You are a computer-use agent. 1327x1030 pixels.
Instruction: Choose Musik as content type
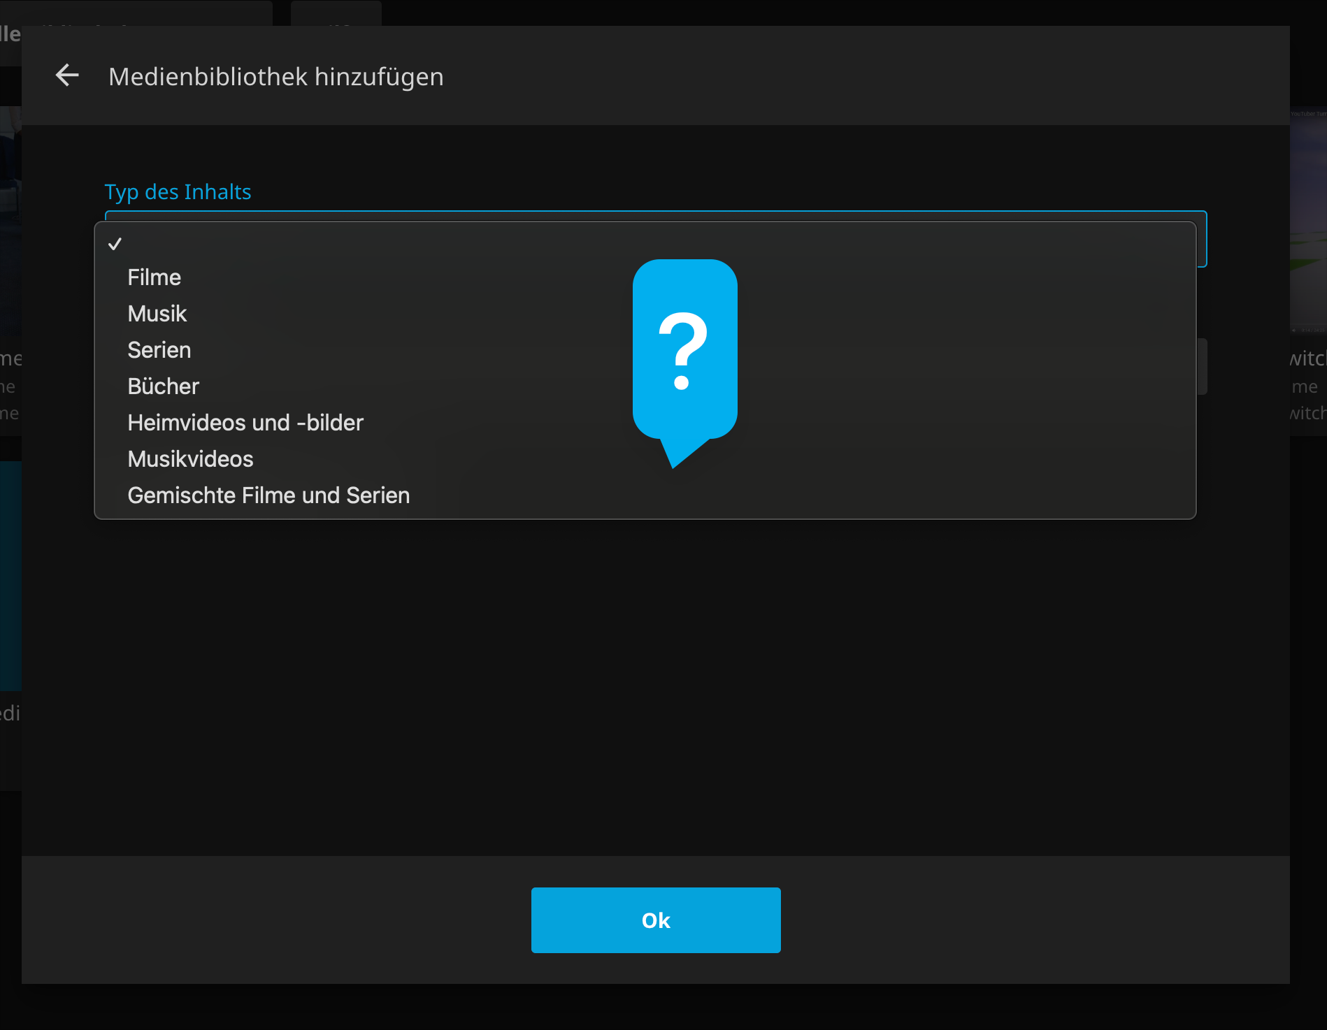[x=157, y=314]
